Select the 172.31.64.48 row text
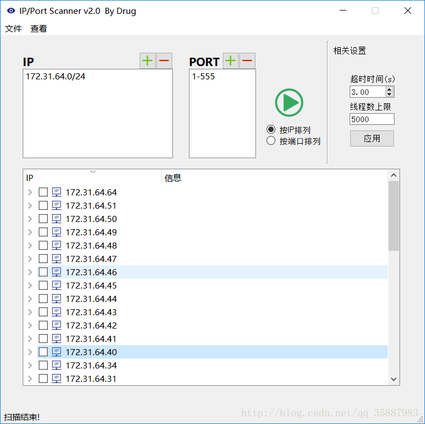 tap(91, 246)
